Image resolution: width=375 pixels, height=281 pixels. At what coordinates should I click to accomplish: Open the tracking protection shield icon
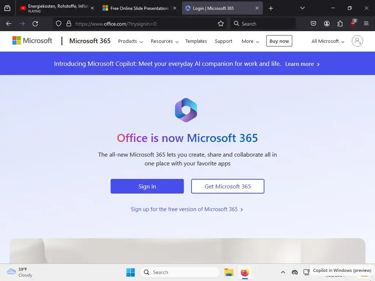59,24
